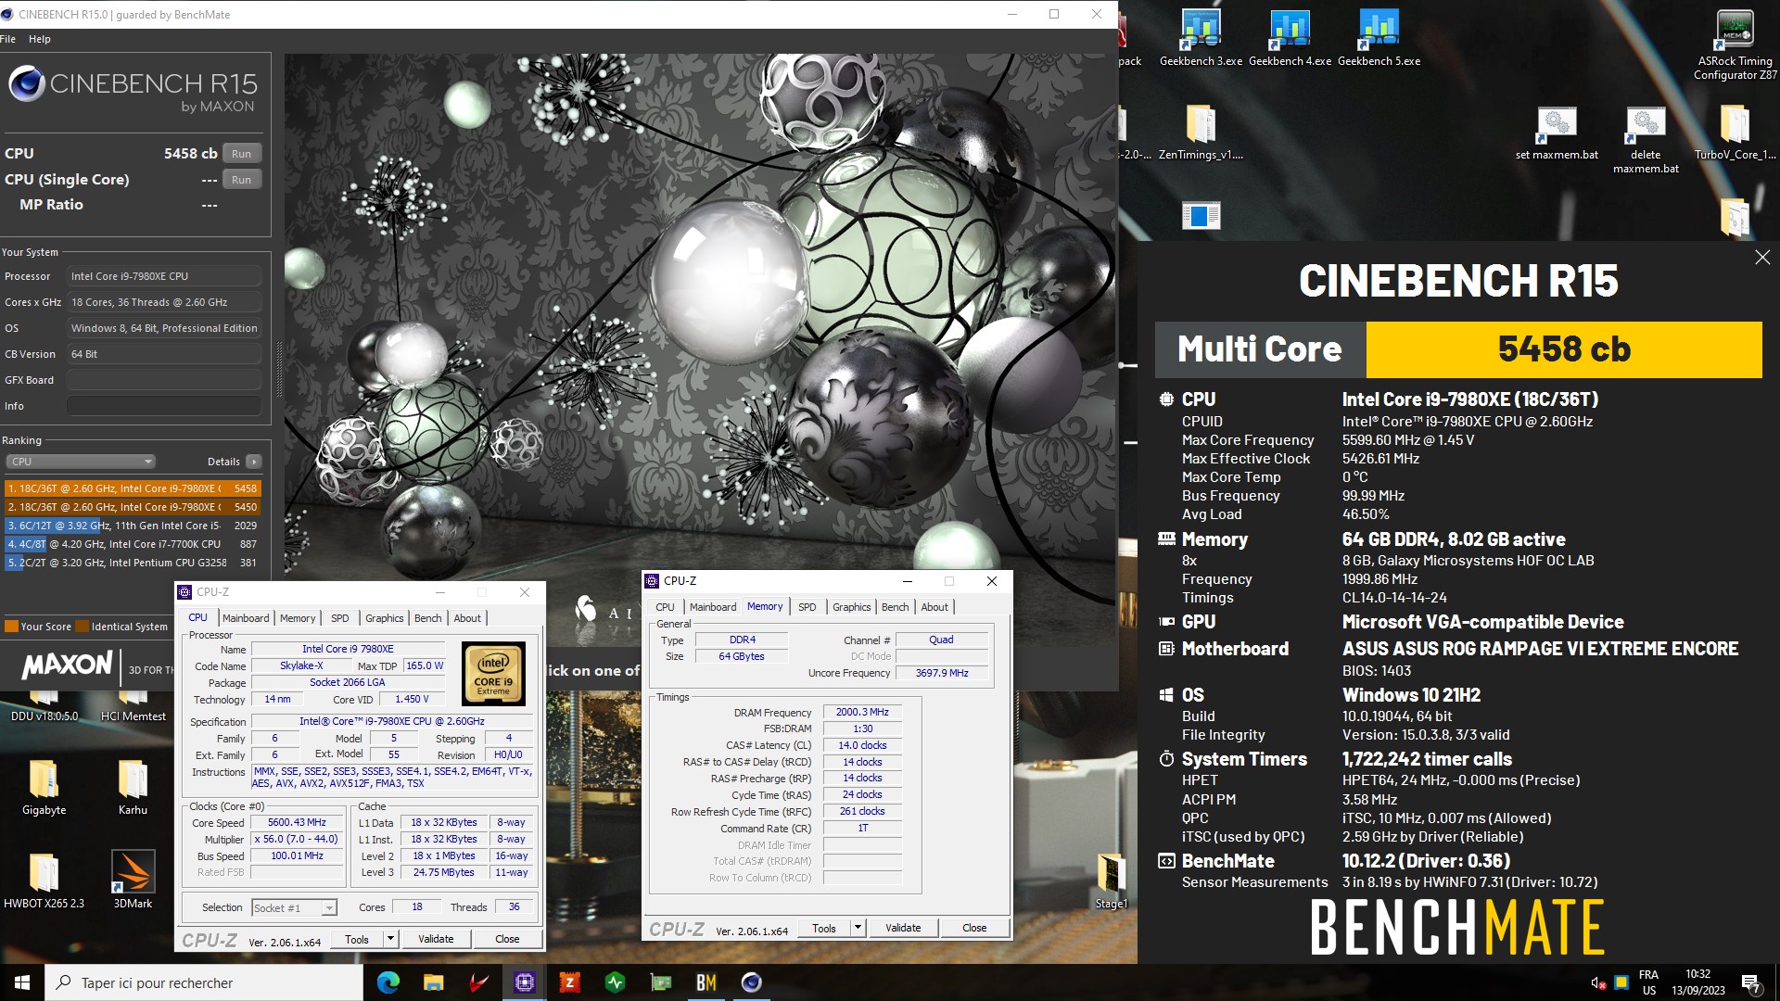Select ranking entry scoring 5450
Image resolution: width=1780 pixels, height=1001 pixels.
point(133,507)
